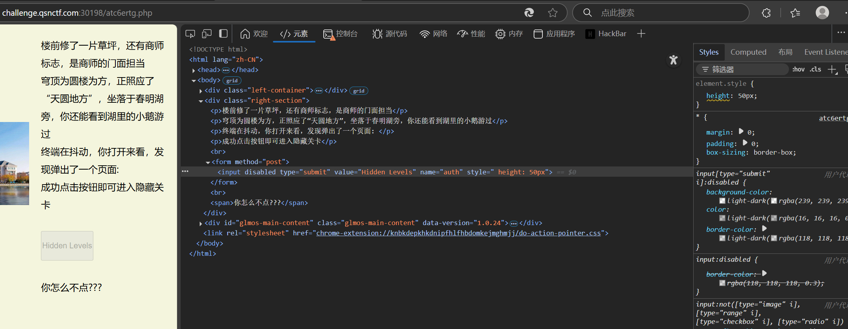This screenshot has width=848, height=329.
Task: Toggle :hov element state panel
Action: pos(798,69)
